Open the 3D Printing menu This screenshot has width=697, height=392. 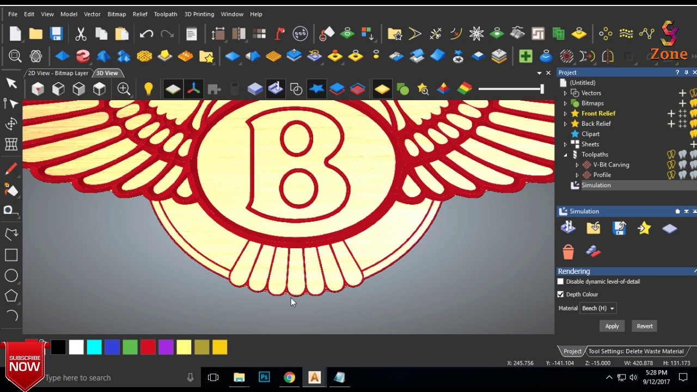(199, 14)
